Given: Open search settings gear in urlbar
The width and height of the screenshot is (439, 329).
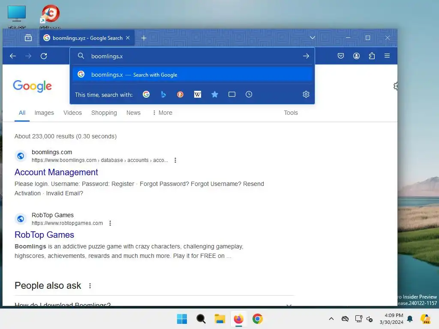Looking at the screenshot, I should pyautogui.click(x=306, y=94).
